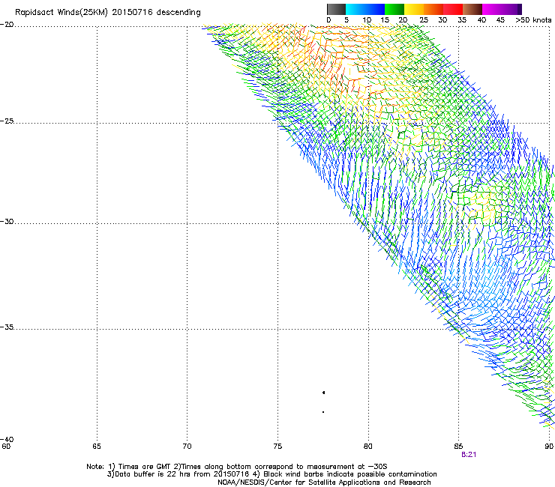
Task: Click the latitude axis label '-20'
Action: pos(7,25)
